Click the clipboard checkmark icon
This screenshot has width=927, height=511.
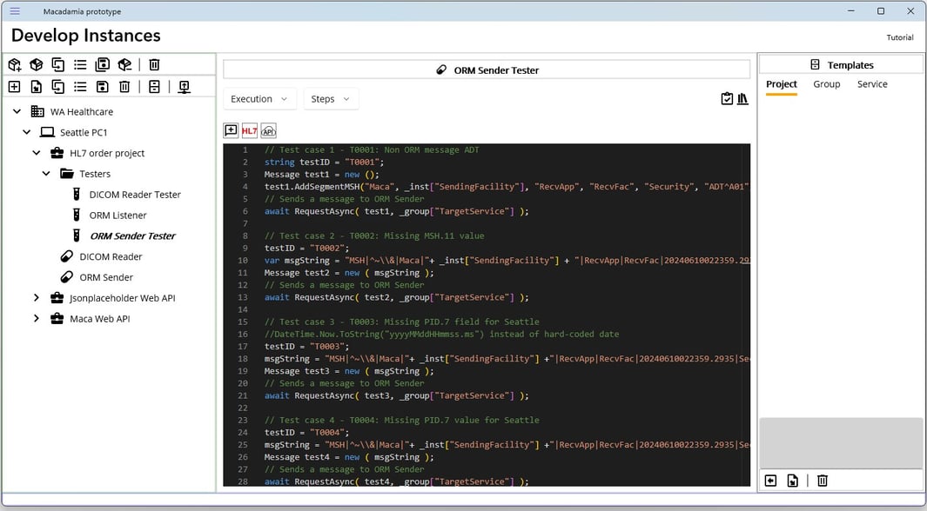click(727, 98)
